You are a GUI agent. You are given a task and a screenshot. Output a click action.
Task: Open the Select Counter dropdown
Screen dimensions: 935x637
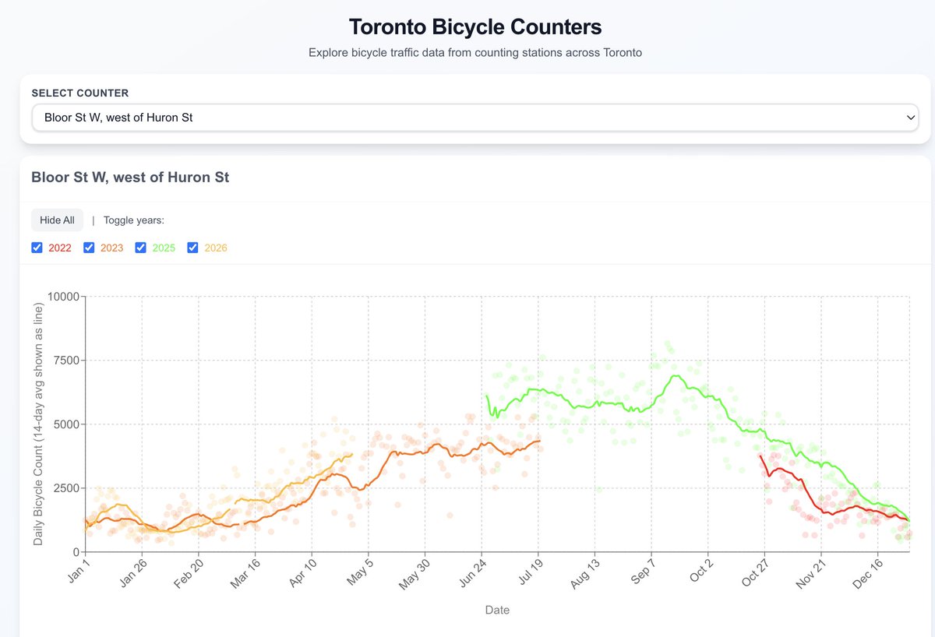[475, 118]
